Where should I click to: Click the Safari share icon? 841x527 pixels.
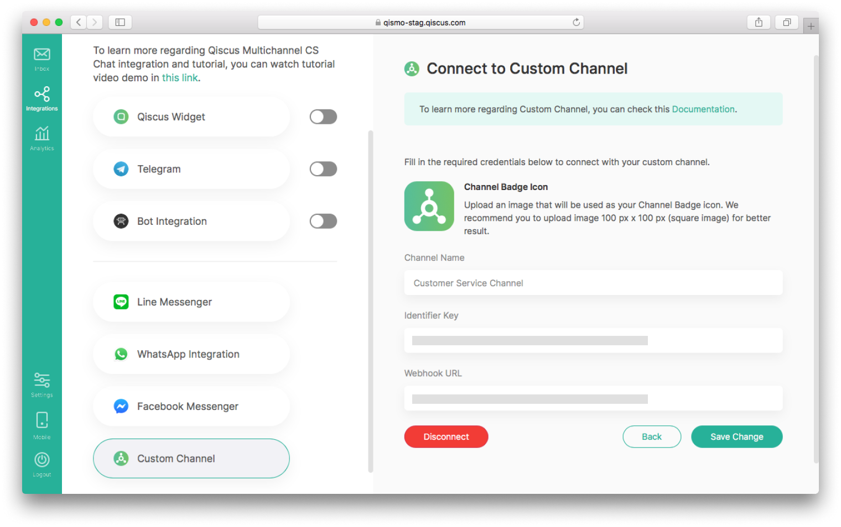[x=759, y=22]
